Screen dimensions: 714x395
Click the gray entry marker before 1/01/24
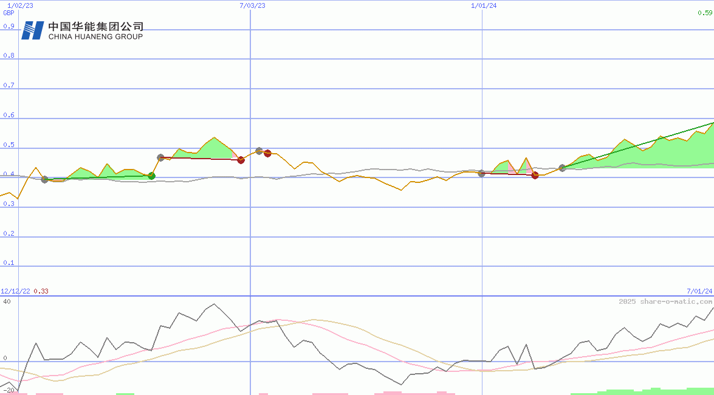click(481, 173)
